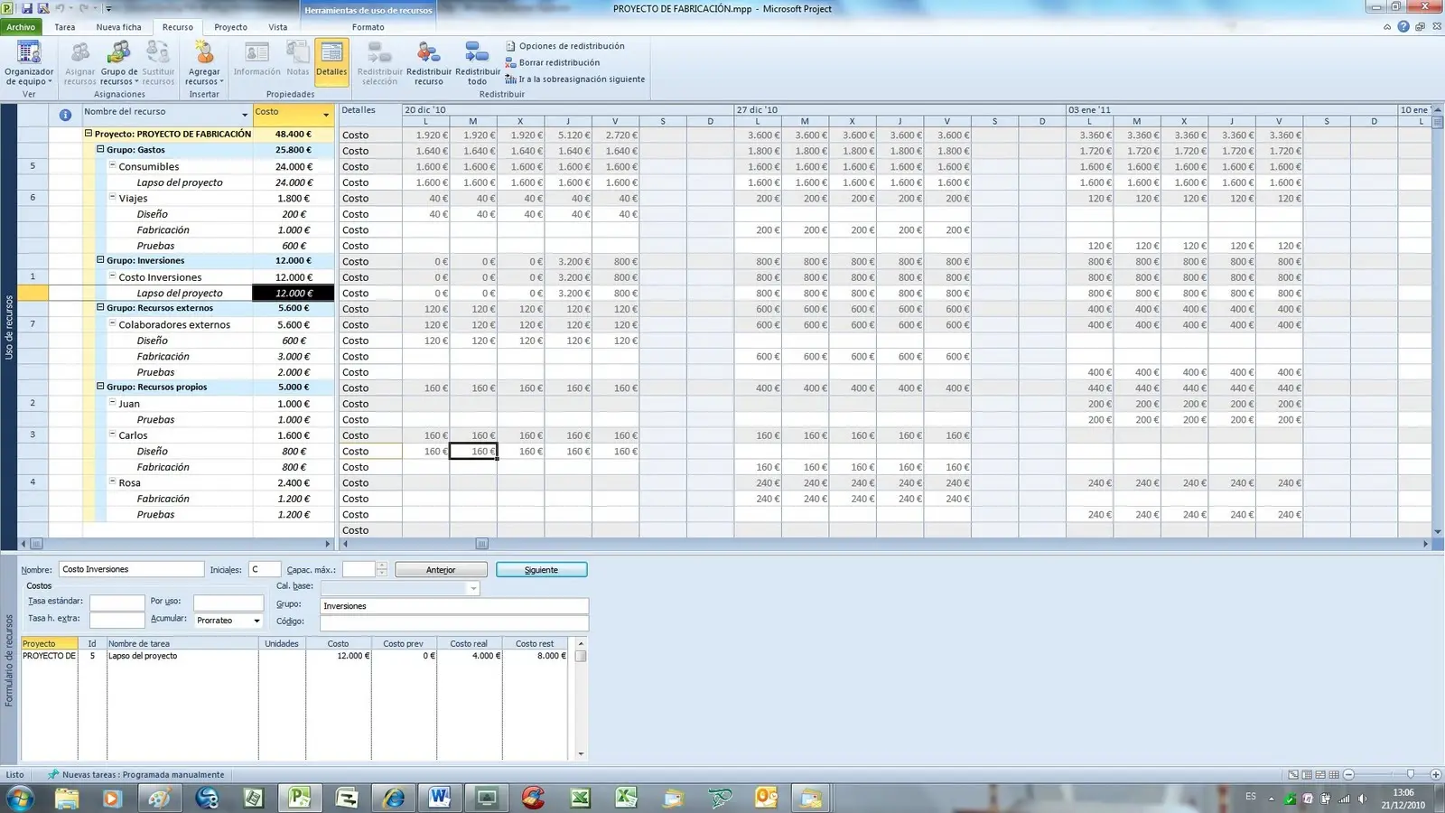This screenshot has height=813, width=1445.
Task: Click the Tasa estándar input field
Action: [117, 603]
